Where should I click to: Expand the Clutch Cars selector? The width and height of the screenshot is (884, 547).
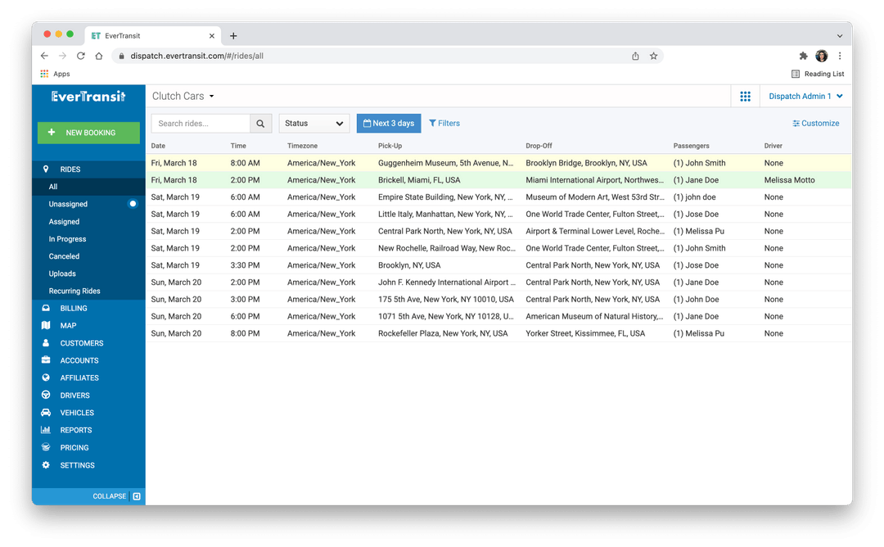coord(182,96)
